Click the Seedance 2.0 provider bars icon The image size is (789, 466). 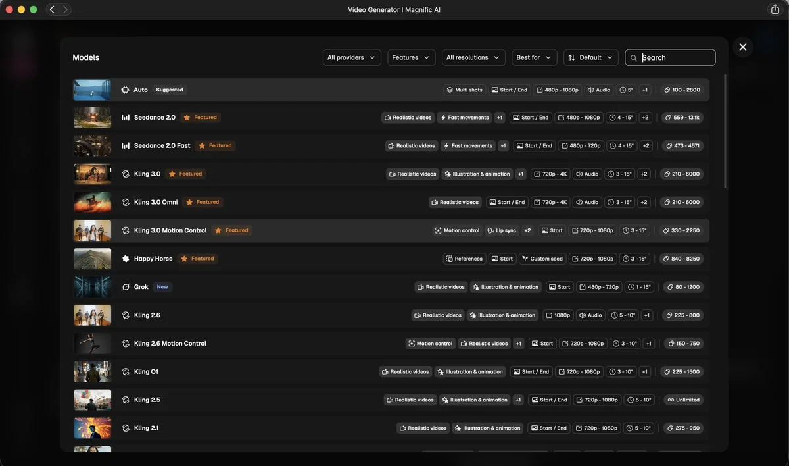pyautogui.click(x=125, y=118)
